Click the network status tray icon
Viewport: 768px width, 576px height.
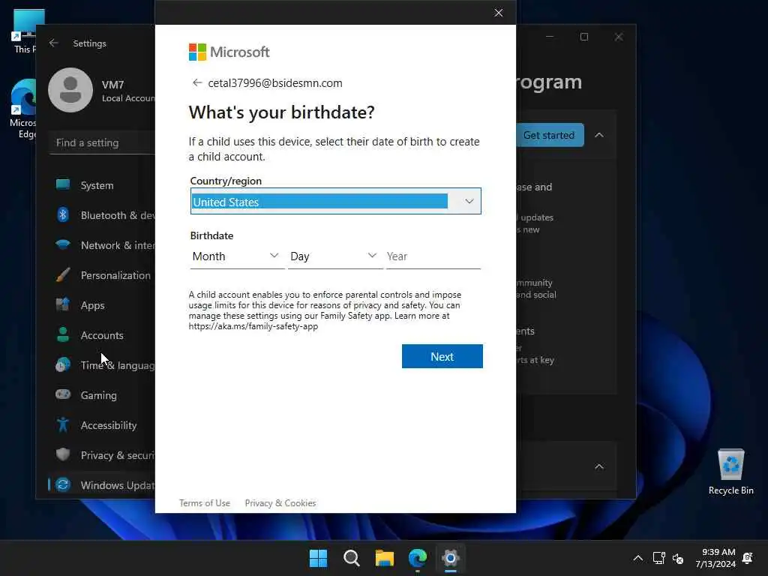click(x=658, y=558)
